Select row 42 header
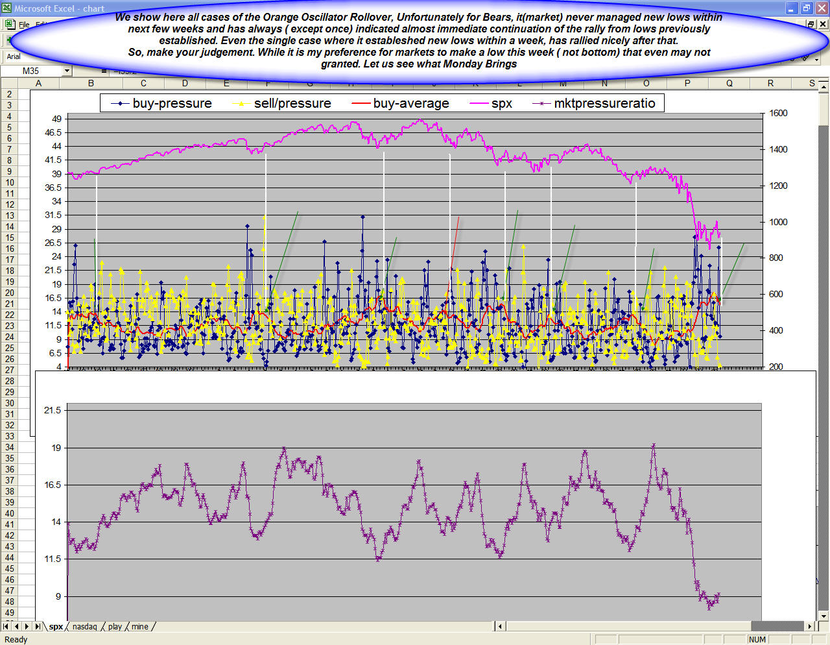The width and height of the screenshot is (830, 645). click(x=9, y=535)
